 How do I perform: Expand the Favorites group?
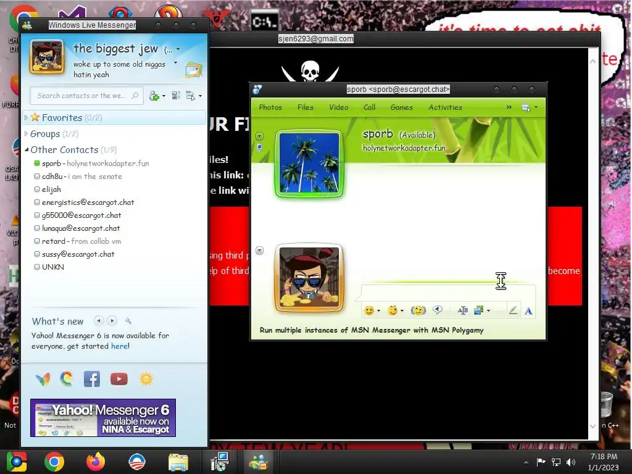point(26,118)
